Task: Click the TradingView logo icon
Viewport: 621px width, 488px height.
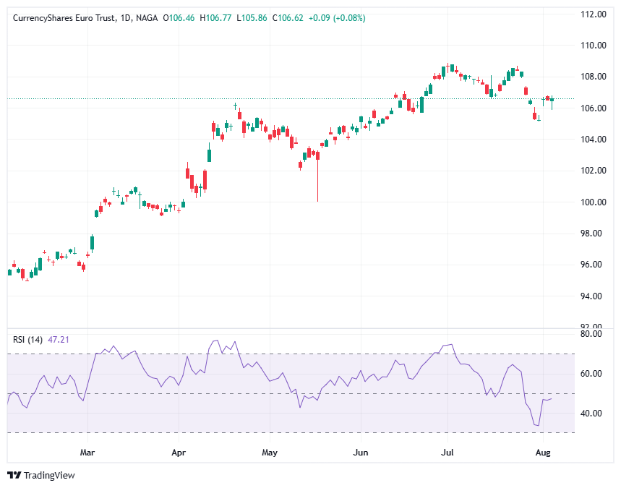Action: (13, 476)
